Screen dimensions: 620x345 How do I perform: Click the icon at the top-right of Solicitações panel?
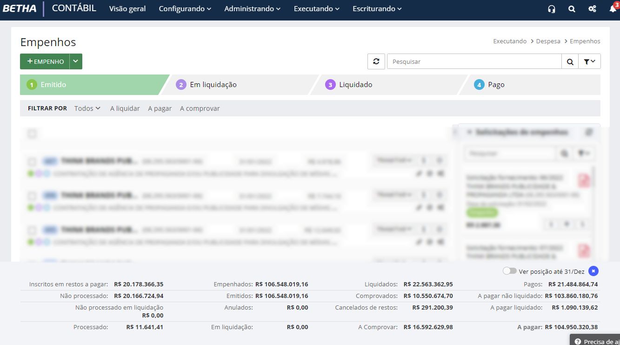(589, 132)
